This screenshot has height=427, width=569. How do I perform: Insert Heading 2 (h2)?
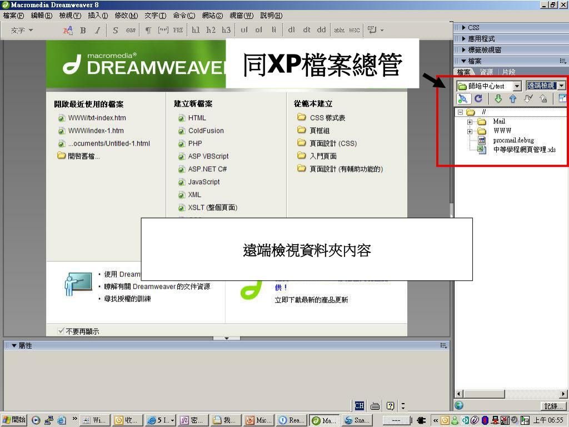211,30
